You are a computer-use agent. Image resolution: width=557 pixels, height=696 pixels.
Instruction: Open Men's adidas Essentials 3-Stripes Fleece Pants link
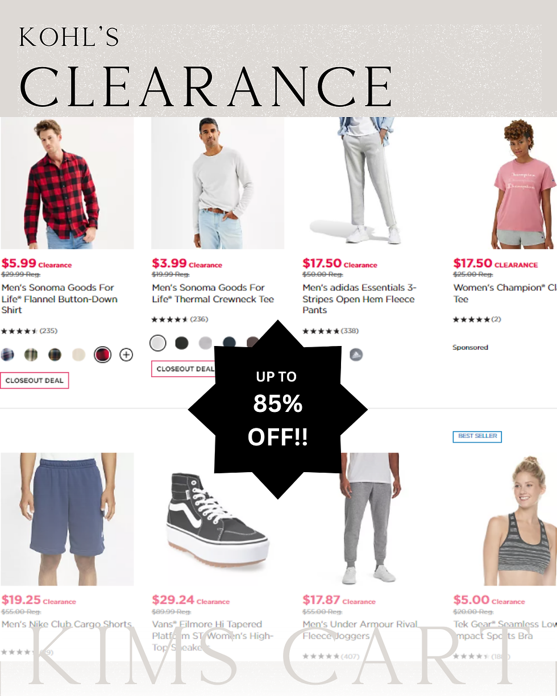coord(359,299)
